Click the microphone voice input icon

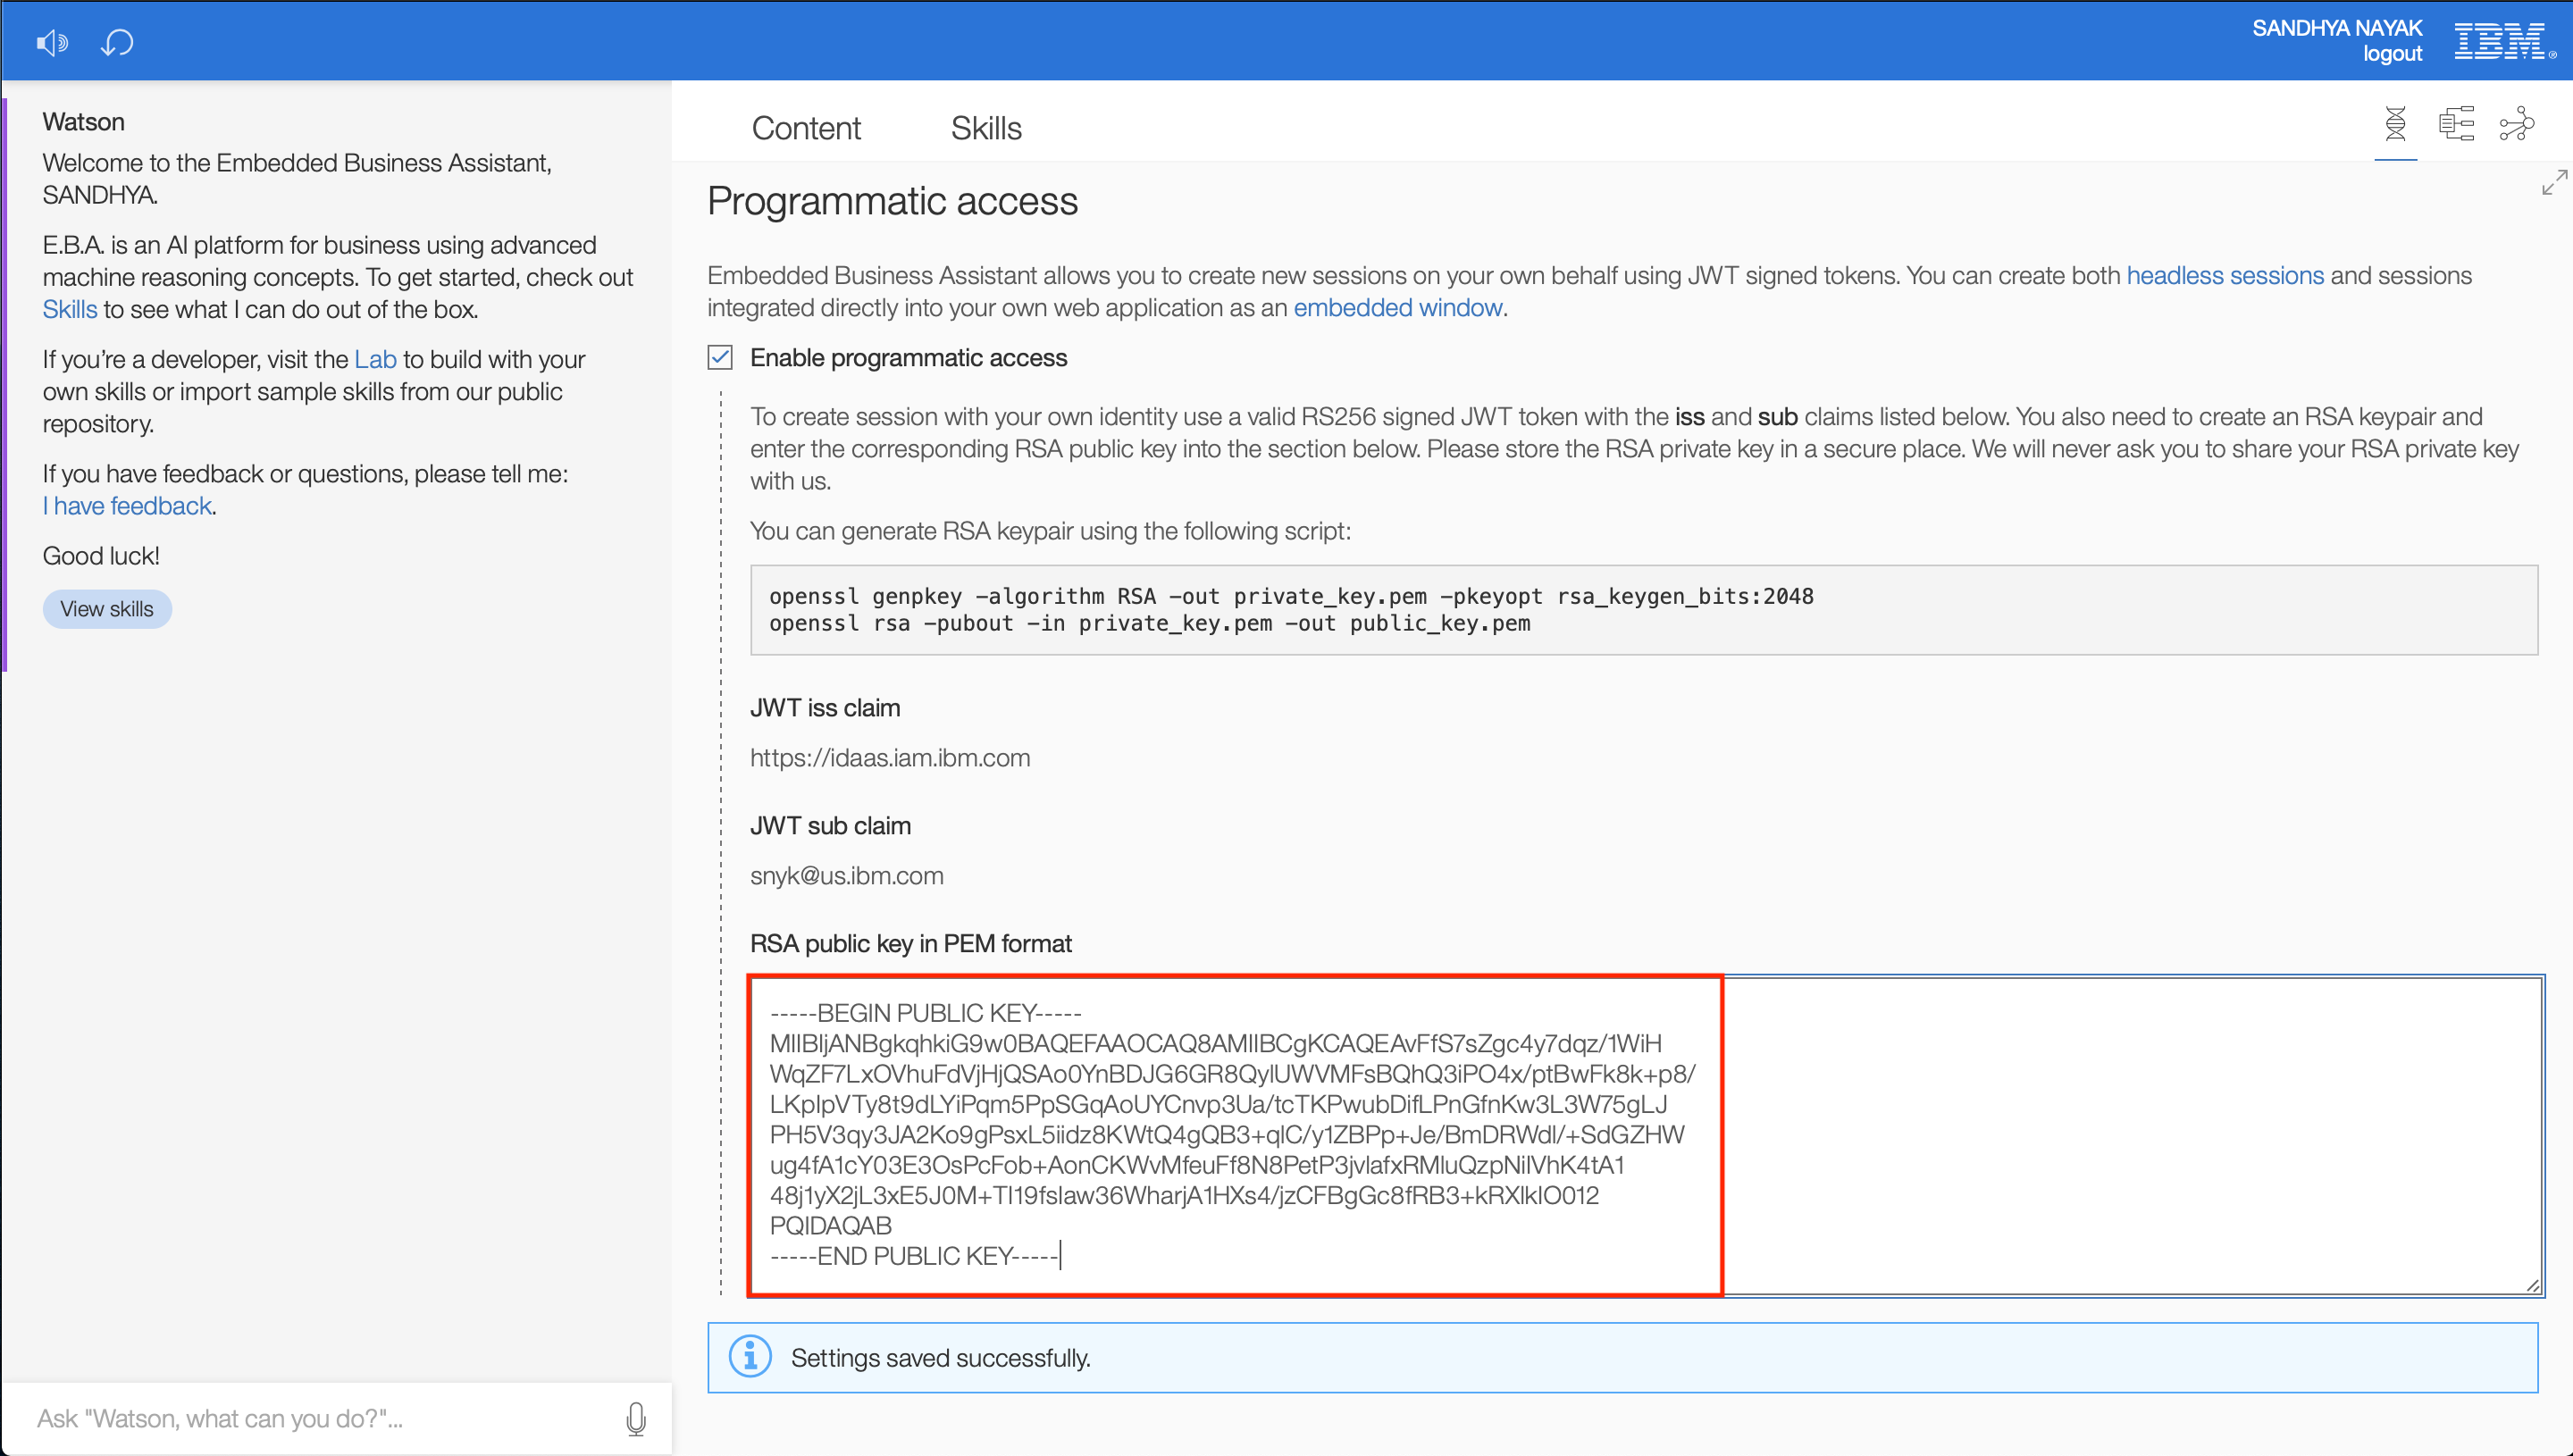pos(636,1418)
